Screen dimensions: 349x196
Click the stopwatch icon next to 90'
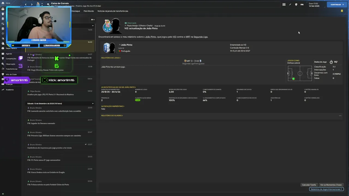pos(331,62)
